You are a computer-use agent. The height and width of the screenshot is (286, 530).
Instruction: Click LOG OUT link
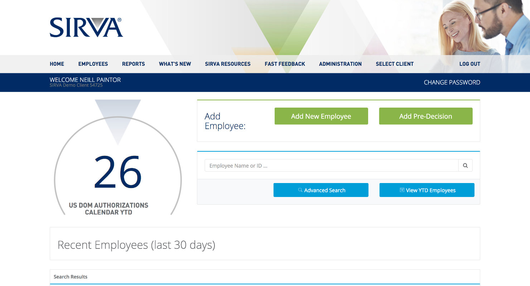tap(470, 64)
